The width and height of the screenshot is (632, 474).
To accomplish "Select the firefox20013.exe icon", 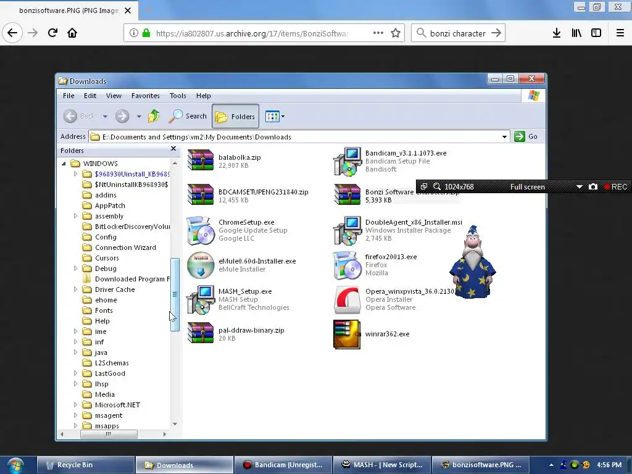I will tap(347, 265).
